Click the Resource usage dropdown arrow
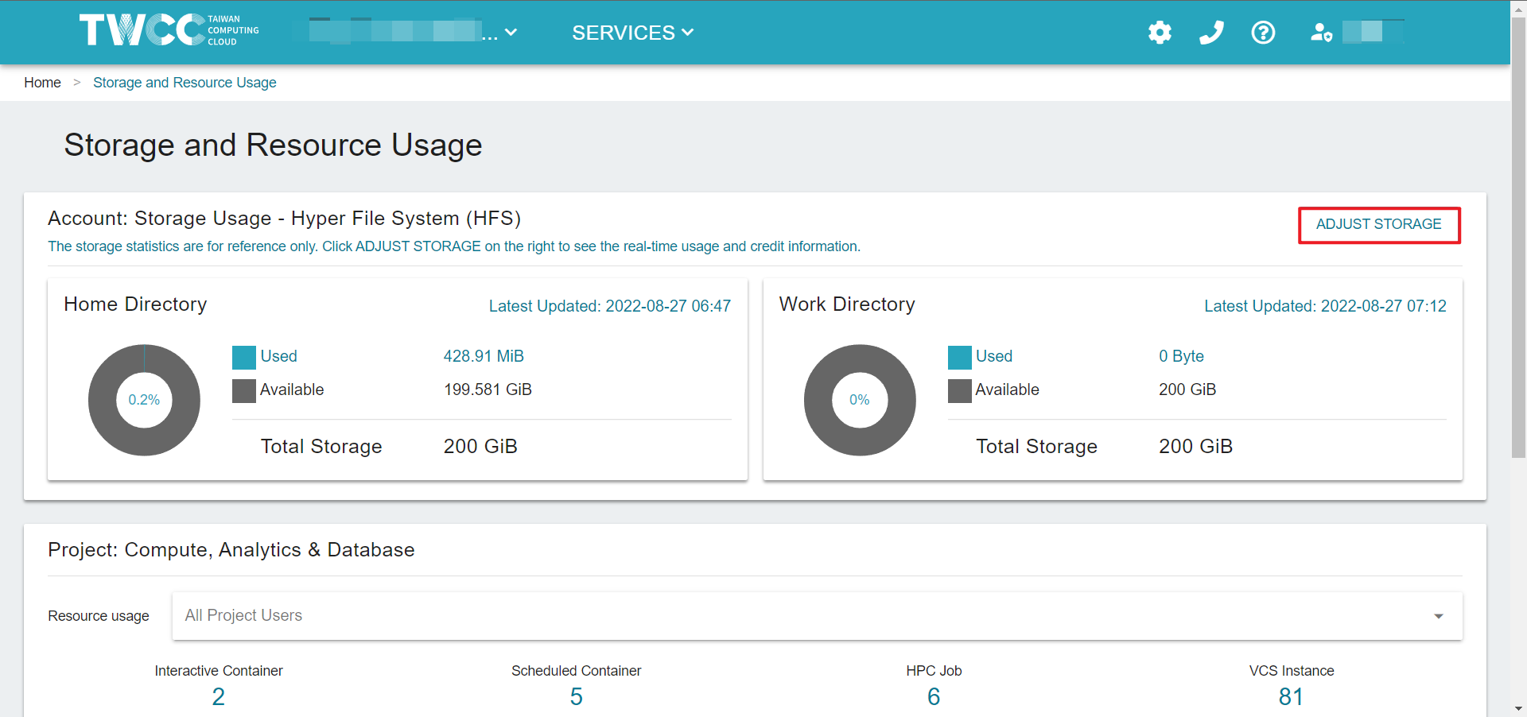This screenshot has height=717, width=1527. [1438, 617]
